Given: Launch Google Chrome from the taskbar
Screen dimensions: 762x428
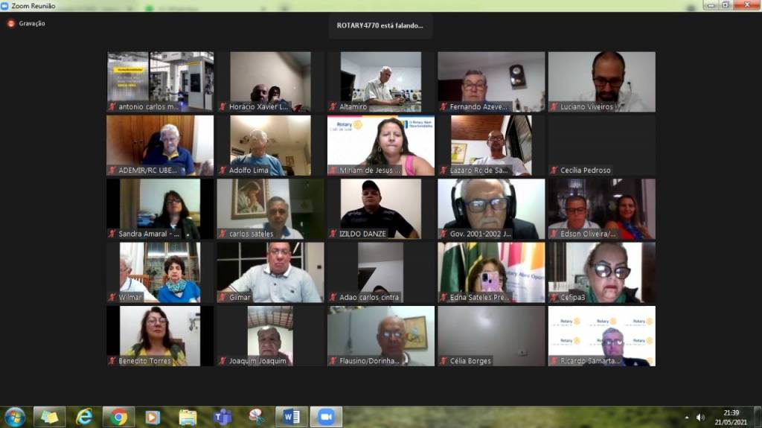Looking at the screenshot, I should [x=118, y=417].
